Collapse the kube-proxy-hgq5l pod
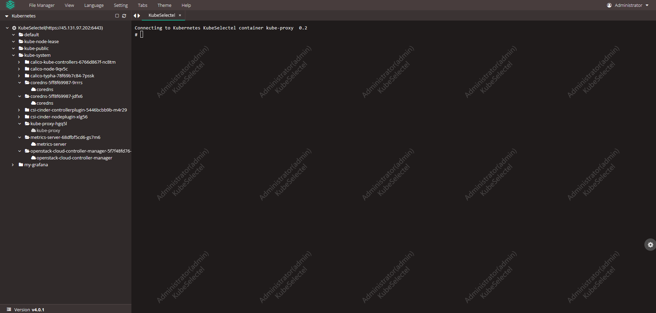 coord(20,124)
